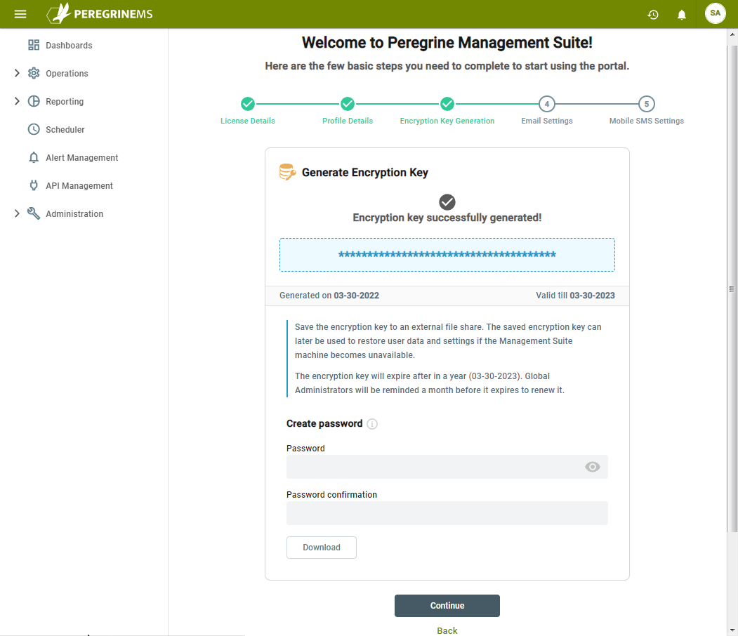Click the Scheduler clock icon
The width and height of the screenshot is (738, 636).
point(34,129)
